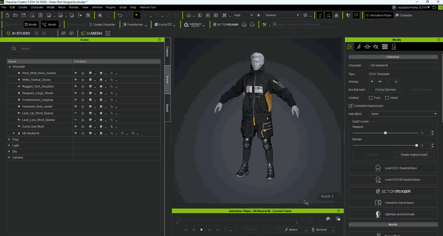
Task: Open the High quality dropdown
Action: [243, 15]
